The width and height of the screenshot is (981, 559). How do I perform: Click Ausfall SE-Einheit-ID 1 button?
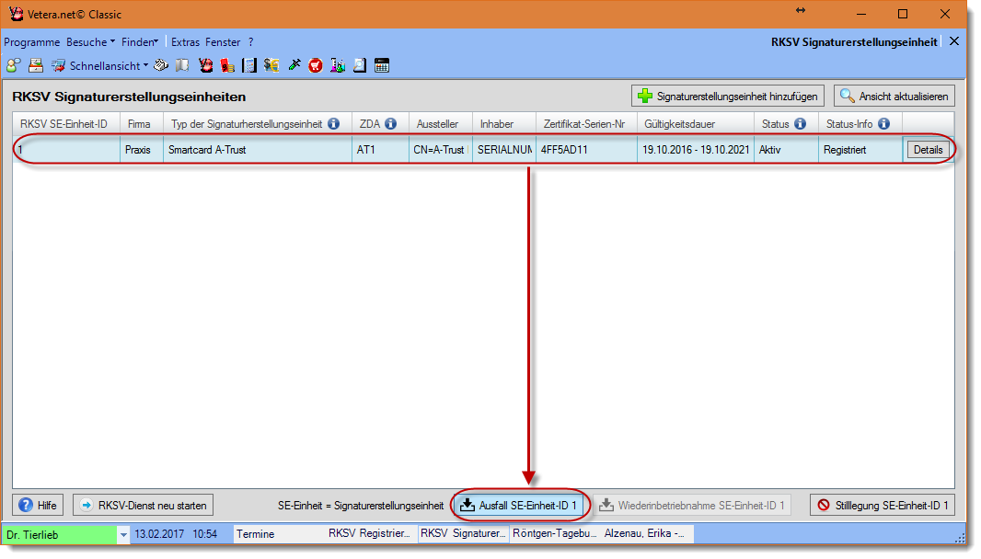pos(519,506)
